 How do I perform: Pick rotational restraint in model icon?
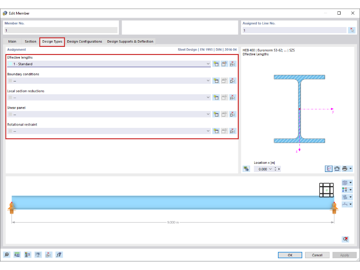click(233, 131)
